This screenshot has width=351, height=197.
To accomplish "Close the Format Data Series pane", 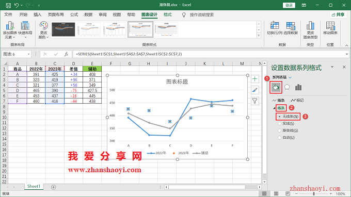I will (x=344, y=67).
